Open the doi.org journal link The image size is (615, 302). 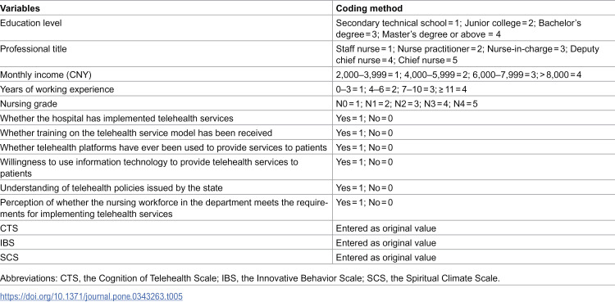[x=91, y=296]
